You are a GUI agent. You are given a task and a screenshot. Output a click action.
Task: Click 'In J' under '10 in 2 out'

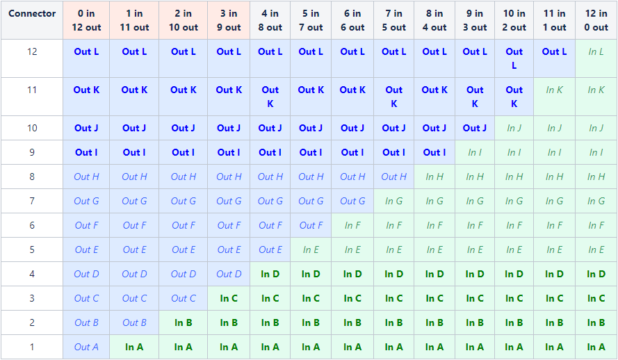[514, 128]
